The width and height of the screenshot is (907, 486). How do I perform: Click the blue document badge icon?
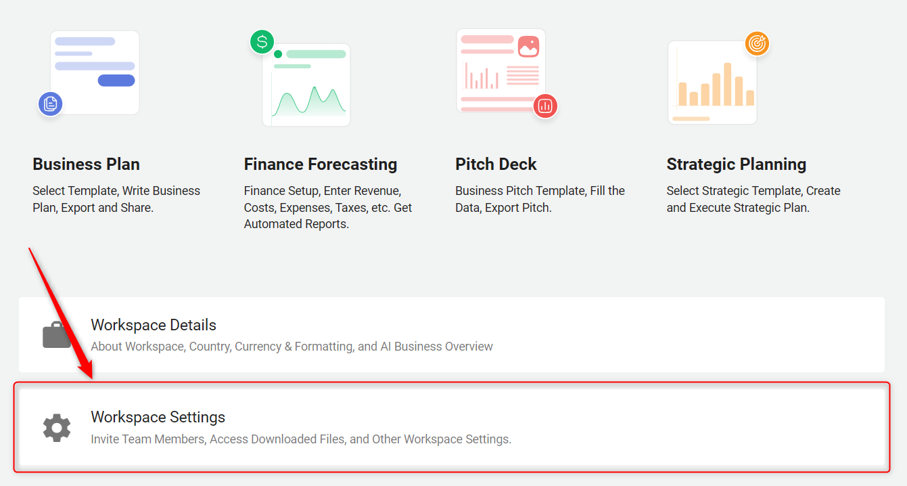pyautogui.click(x=50, y=104)
